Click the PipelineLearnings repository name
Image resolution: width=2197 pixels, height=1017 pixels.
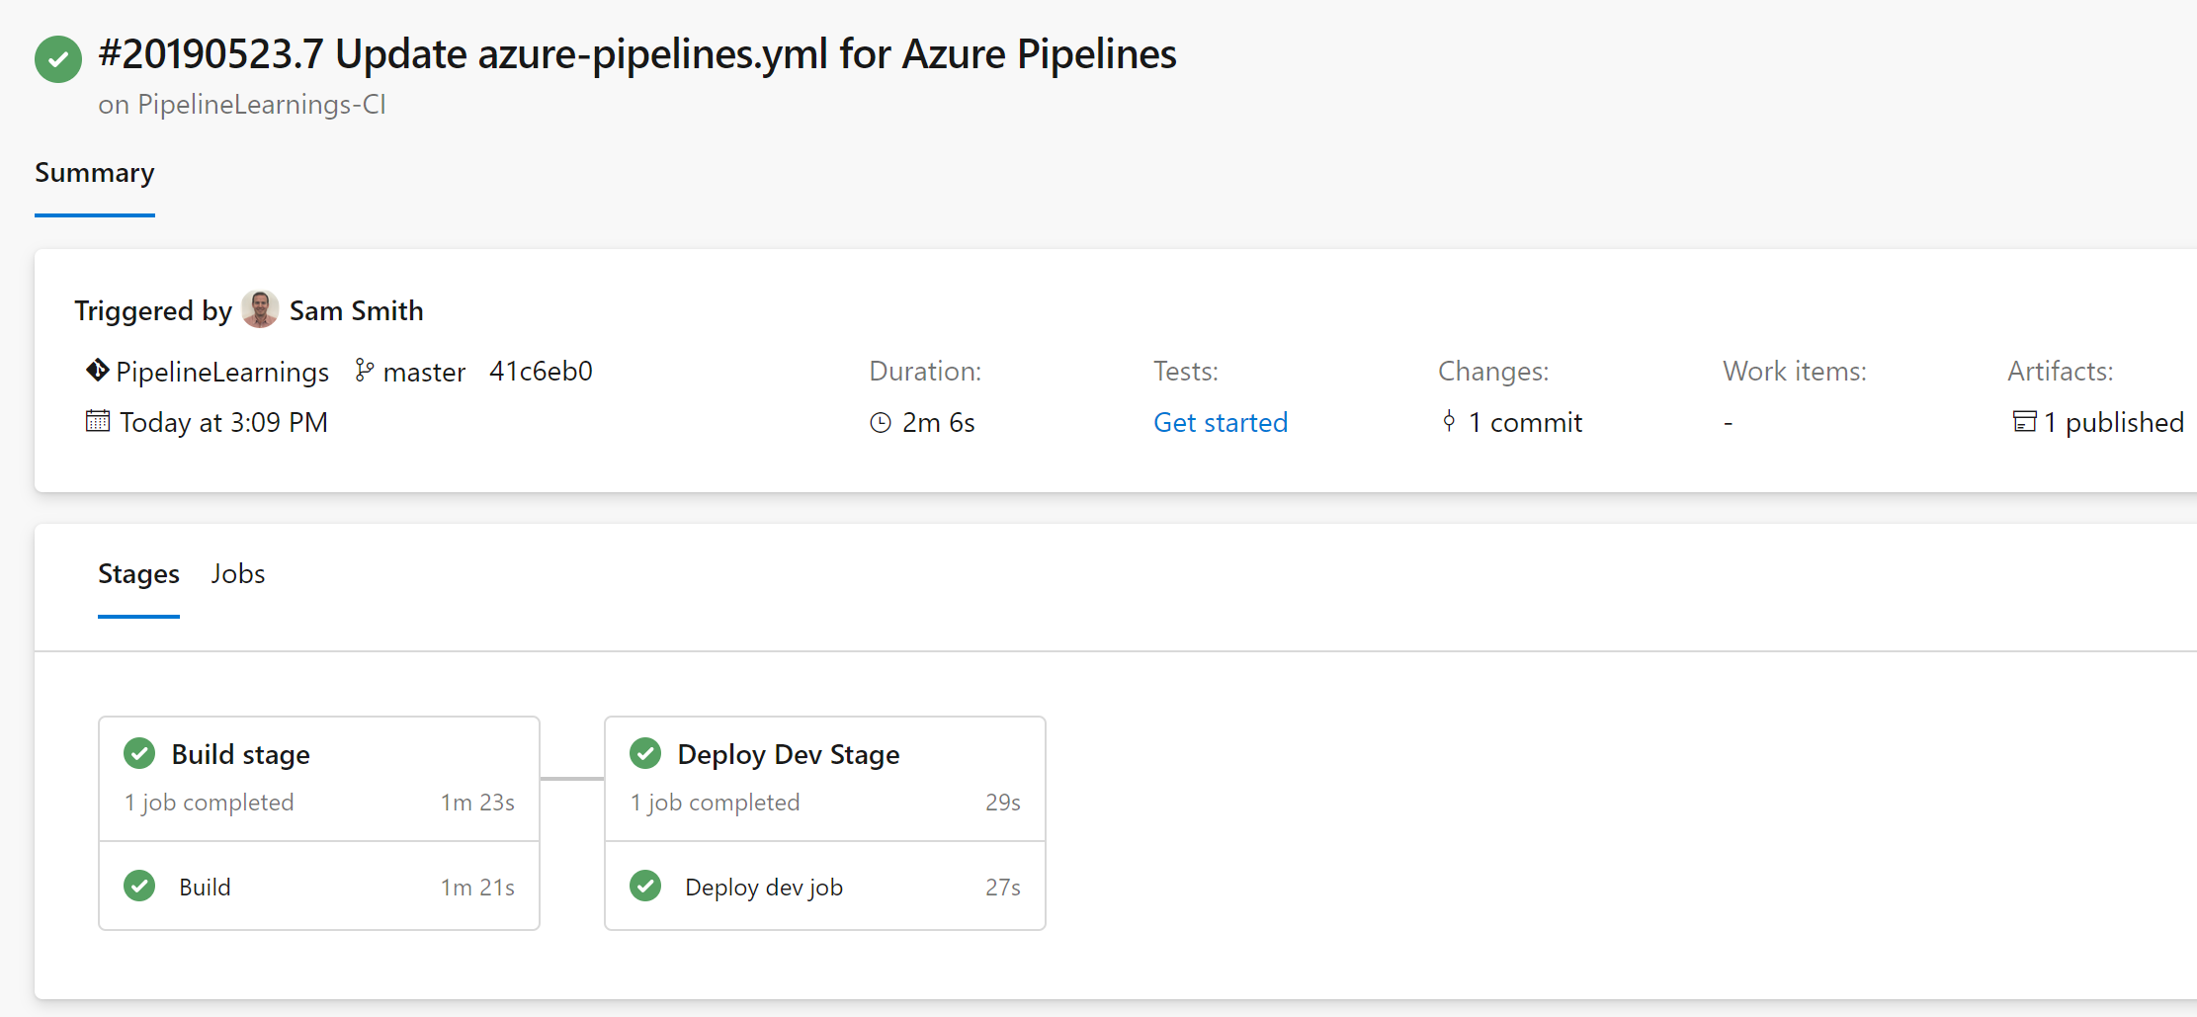click(222, 372)
